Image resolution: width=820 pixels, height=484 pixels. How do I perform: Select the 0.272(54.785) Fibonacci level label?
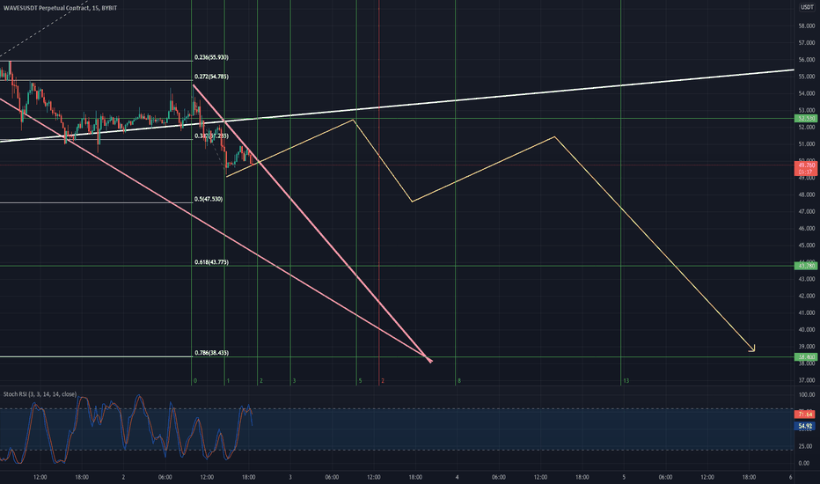tap(211, 77)
